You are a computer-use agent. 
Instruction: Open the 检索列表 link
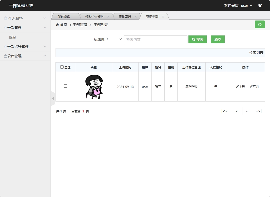click(x=256, y=53)
